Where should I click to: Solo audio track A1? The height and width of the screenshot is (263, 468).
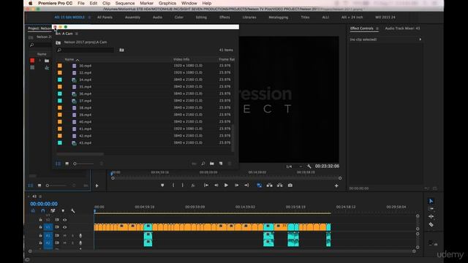(x=72, y=235)
